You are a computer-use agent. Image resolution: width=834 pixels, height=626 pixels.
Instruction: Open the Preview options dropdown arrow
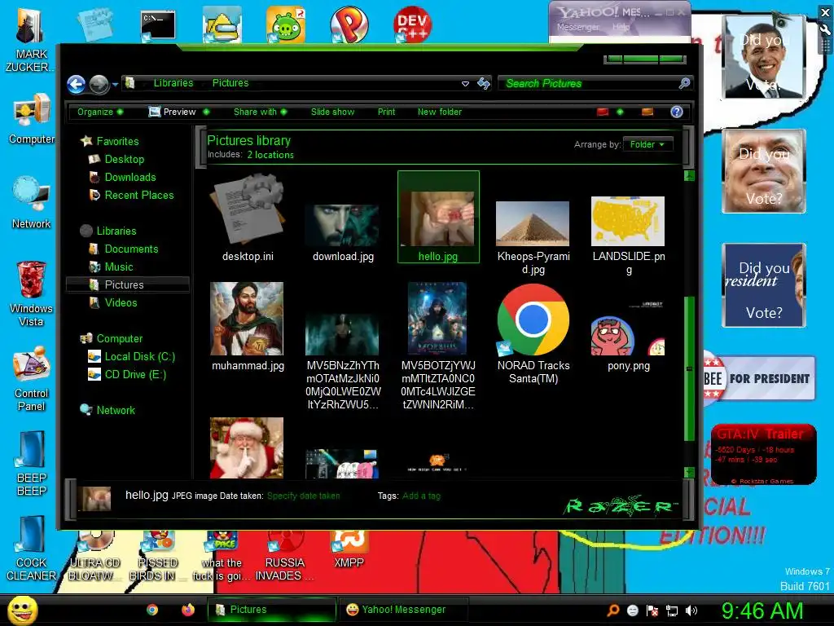tap(206, 112)
